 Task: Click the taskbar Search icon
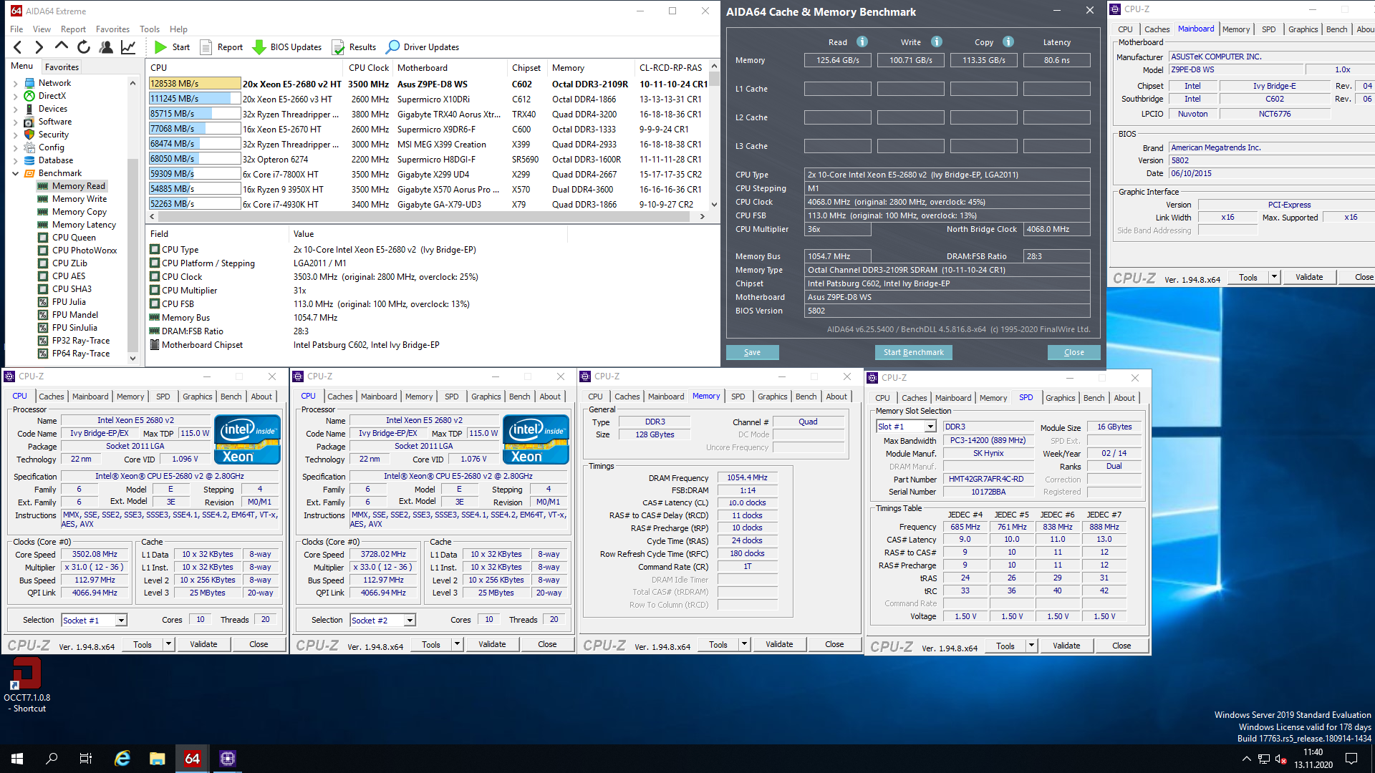(x=52, y=759)
